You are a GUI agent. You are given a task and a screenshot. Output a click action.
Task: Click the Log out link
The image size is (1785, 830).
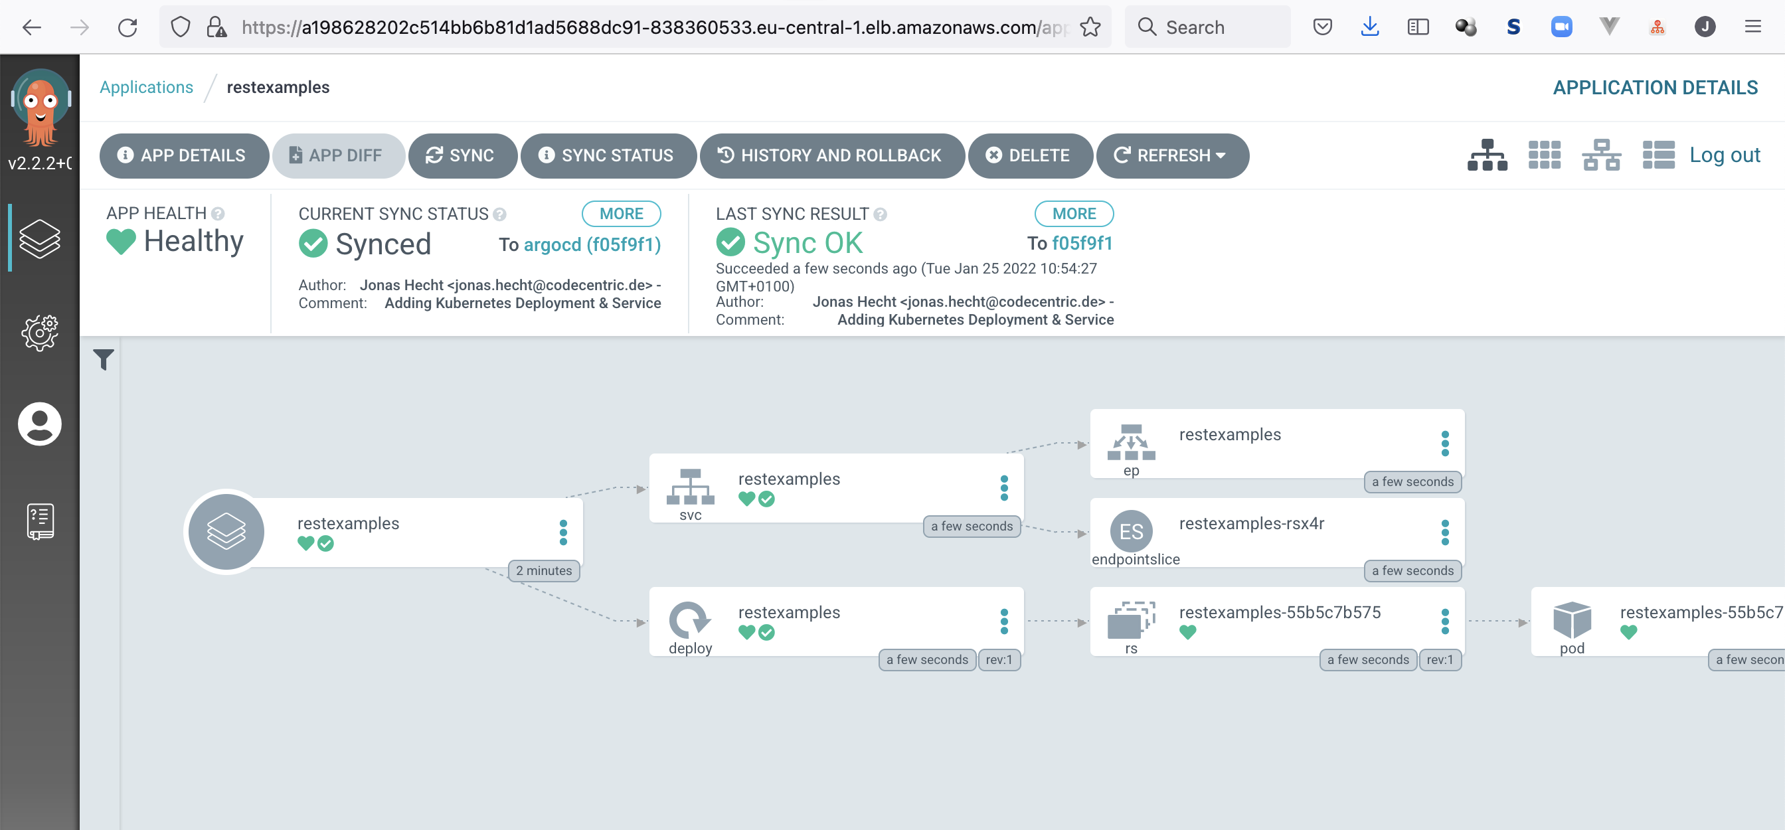pos(1724,155)
